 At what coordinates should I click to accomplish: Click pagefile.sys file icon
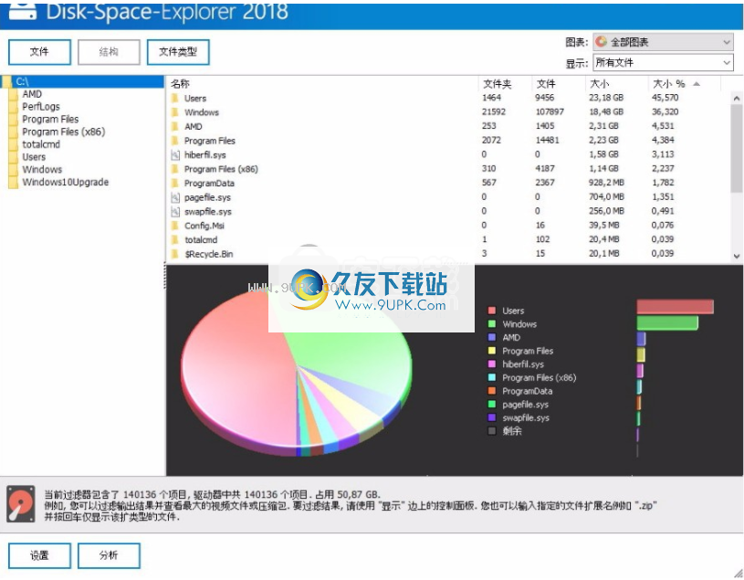click(175, 197)
